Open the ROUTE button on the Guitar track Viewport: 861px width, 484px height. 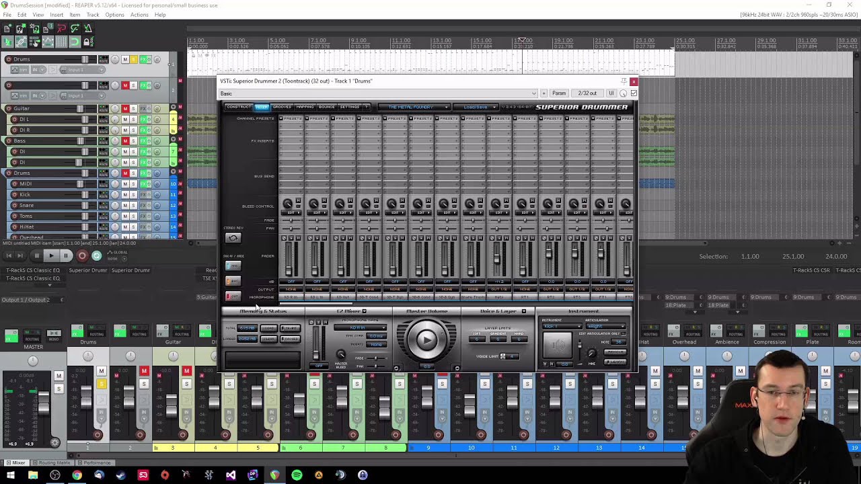(103, 108)
